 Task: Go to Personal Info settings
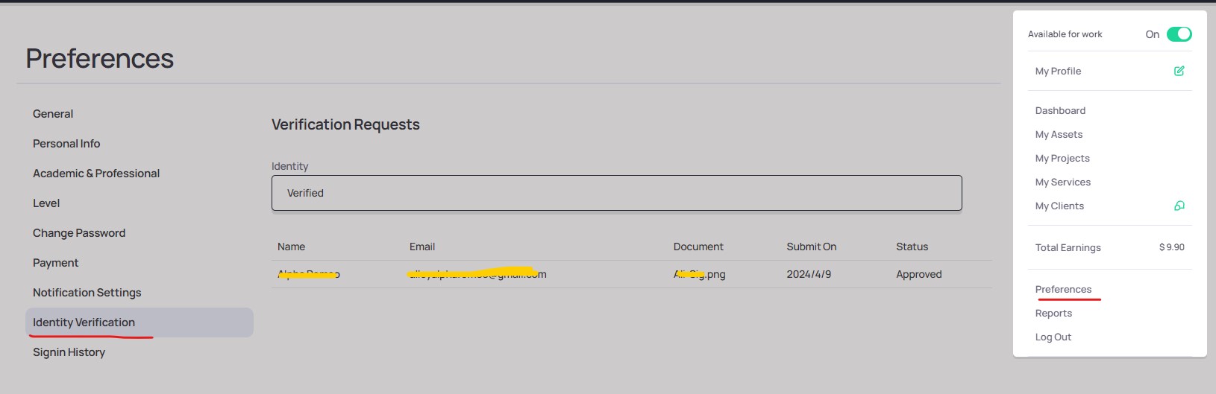[66, 144]
